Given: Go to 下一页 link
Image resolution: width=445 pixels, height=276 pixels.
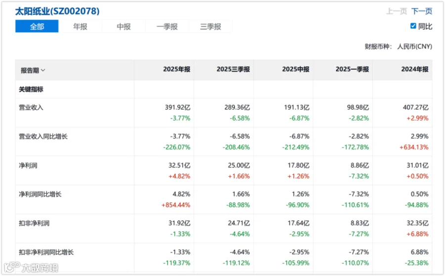Looking at the screenshot, I should (x=422, y=11).
